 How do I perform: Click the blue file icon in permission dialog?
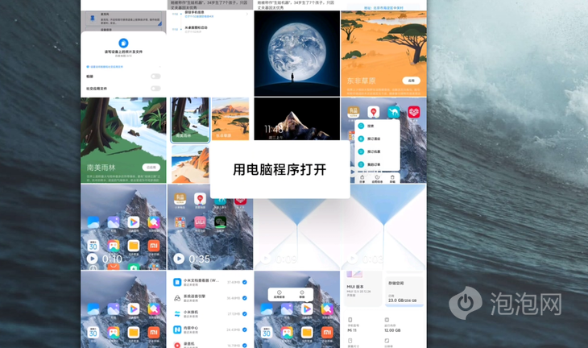[123, 42]
